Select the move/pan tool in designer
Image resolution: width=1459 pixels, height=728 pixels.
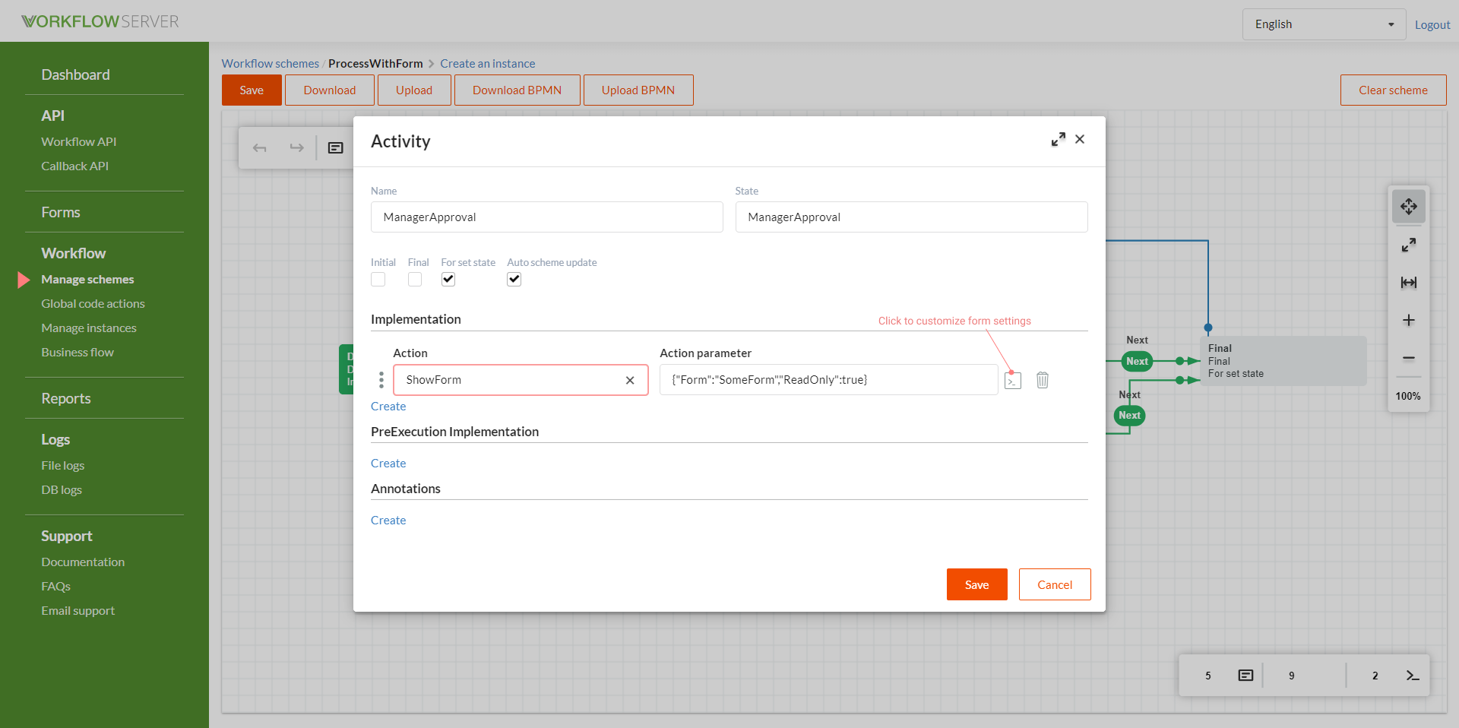(1408, 207)
